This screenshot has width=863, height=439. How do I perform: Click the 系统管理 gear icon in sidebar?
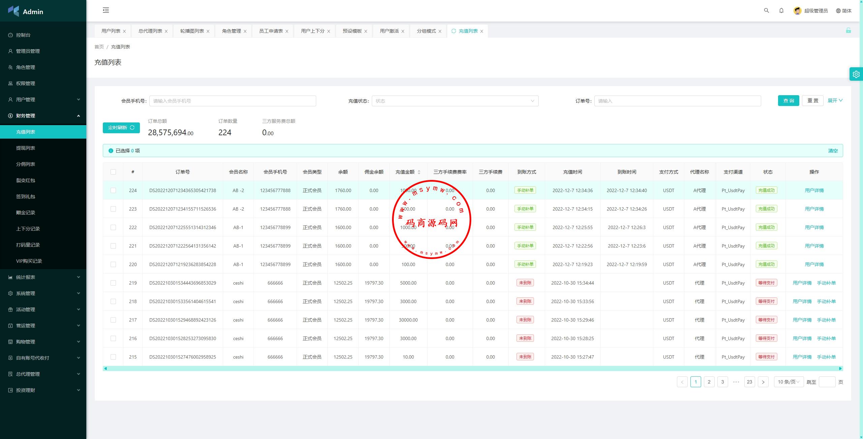click(x=10, y=293)
